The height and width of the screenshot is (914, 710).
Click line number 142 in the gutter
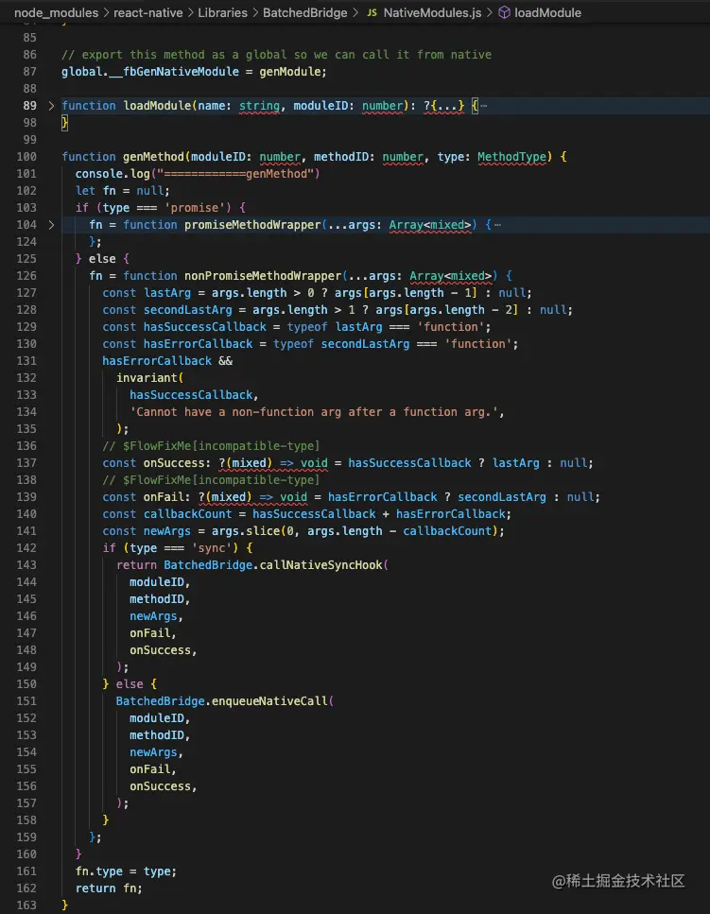[x=26, y=547]
